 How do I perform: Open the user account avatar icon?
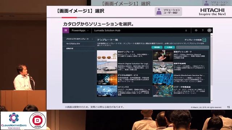click(209, 30)
